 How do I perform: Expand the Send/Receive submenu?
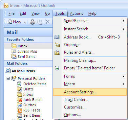coord(90,21)
